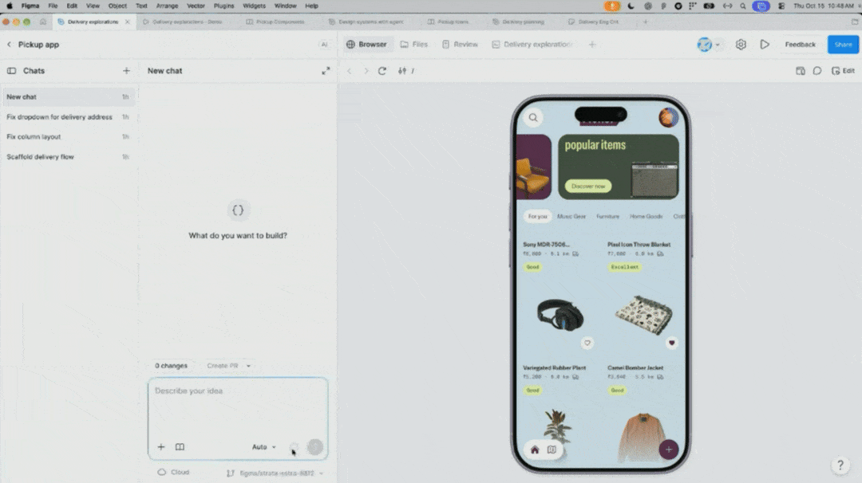The width and height of the screenshot is (862, 483).
Task: Select the Music Gear category in phone preview
Action: tap(571, 217)
